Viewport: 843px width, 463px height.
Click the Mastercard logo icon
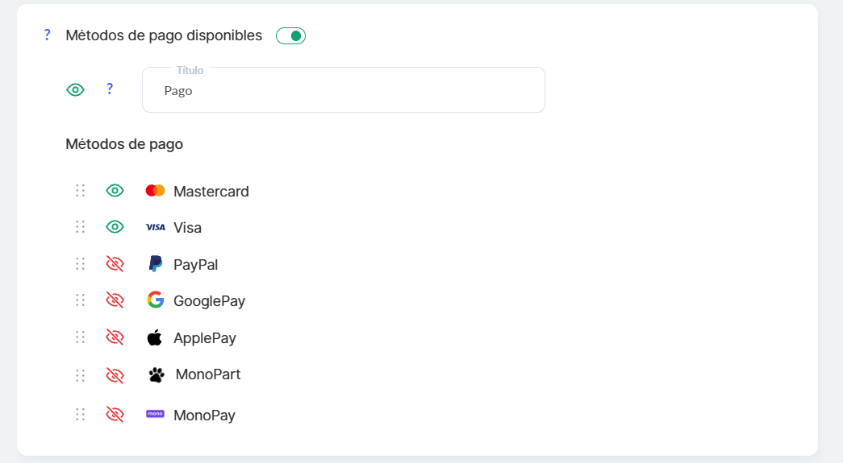(x=155, y=191)
